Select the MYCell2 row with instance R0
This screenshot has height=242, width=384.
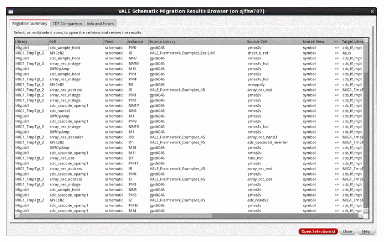pyautogui.click(x=189, y=84)
